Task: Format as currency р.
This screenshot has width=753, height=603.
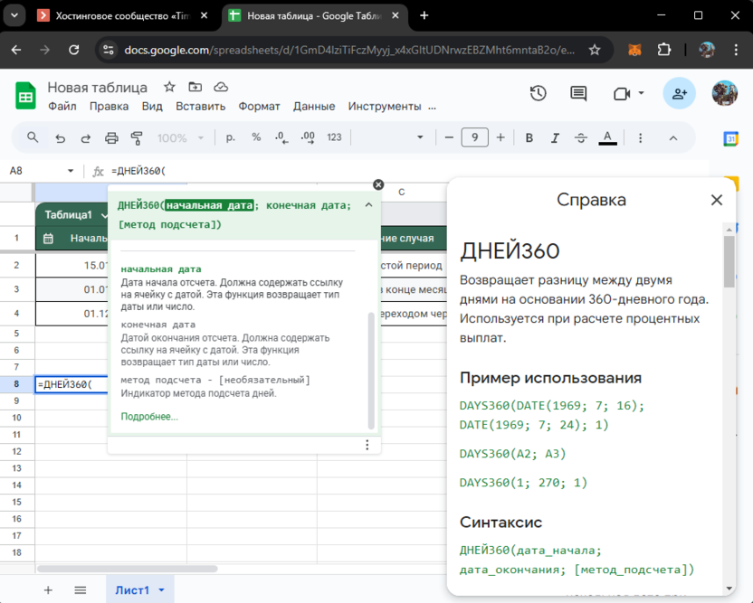Action: [x=231, y=137]
